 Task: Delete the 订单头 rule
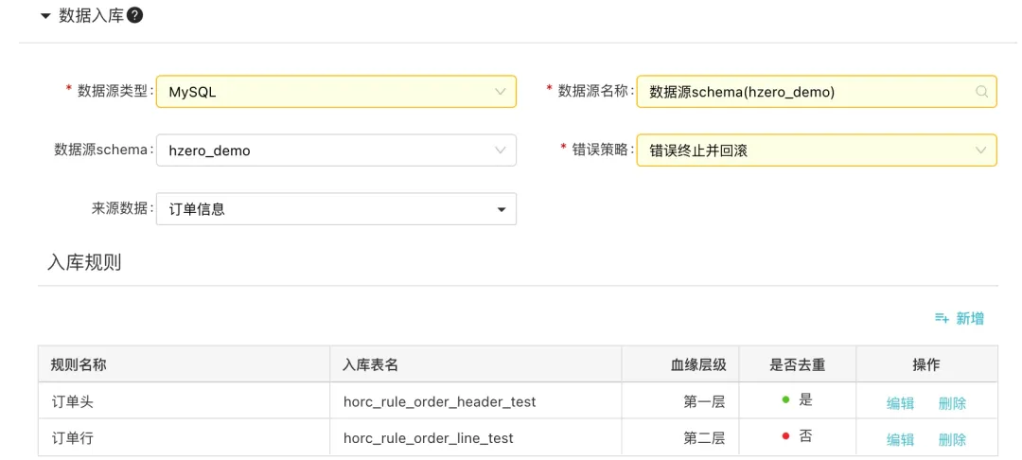(x=952, y=403)
